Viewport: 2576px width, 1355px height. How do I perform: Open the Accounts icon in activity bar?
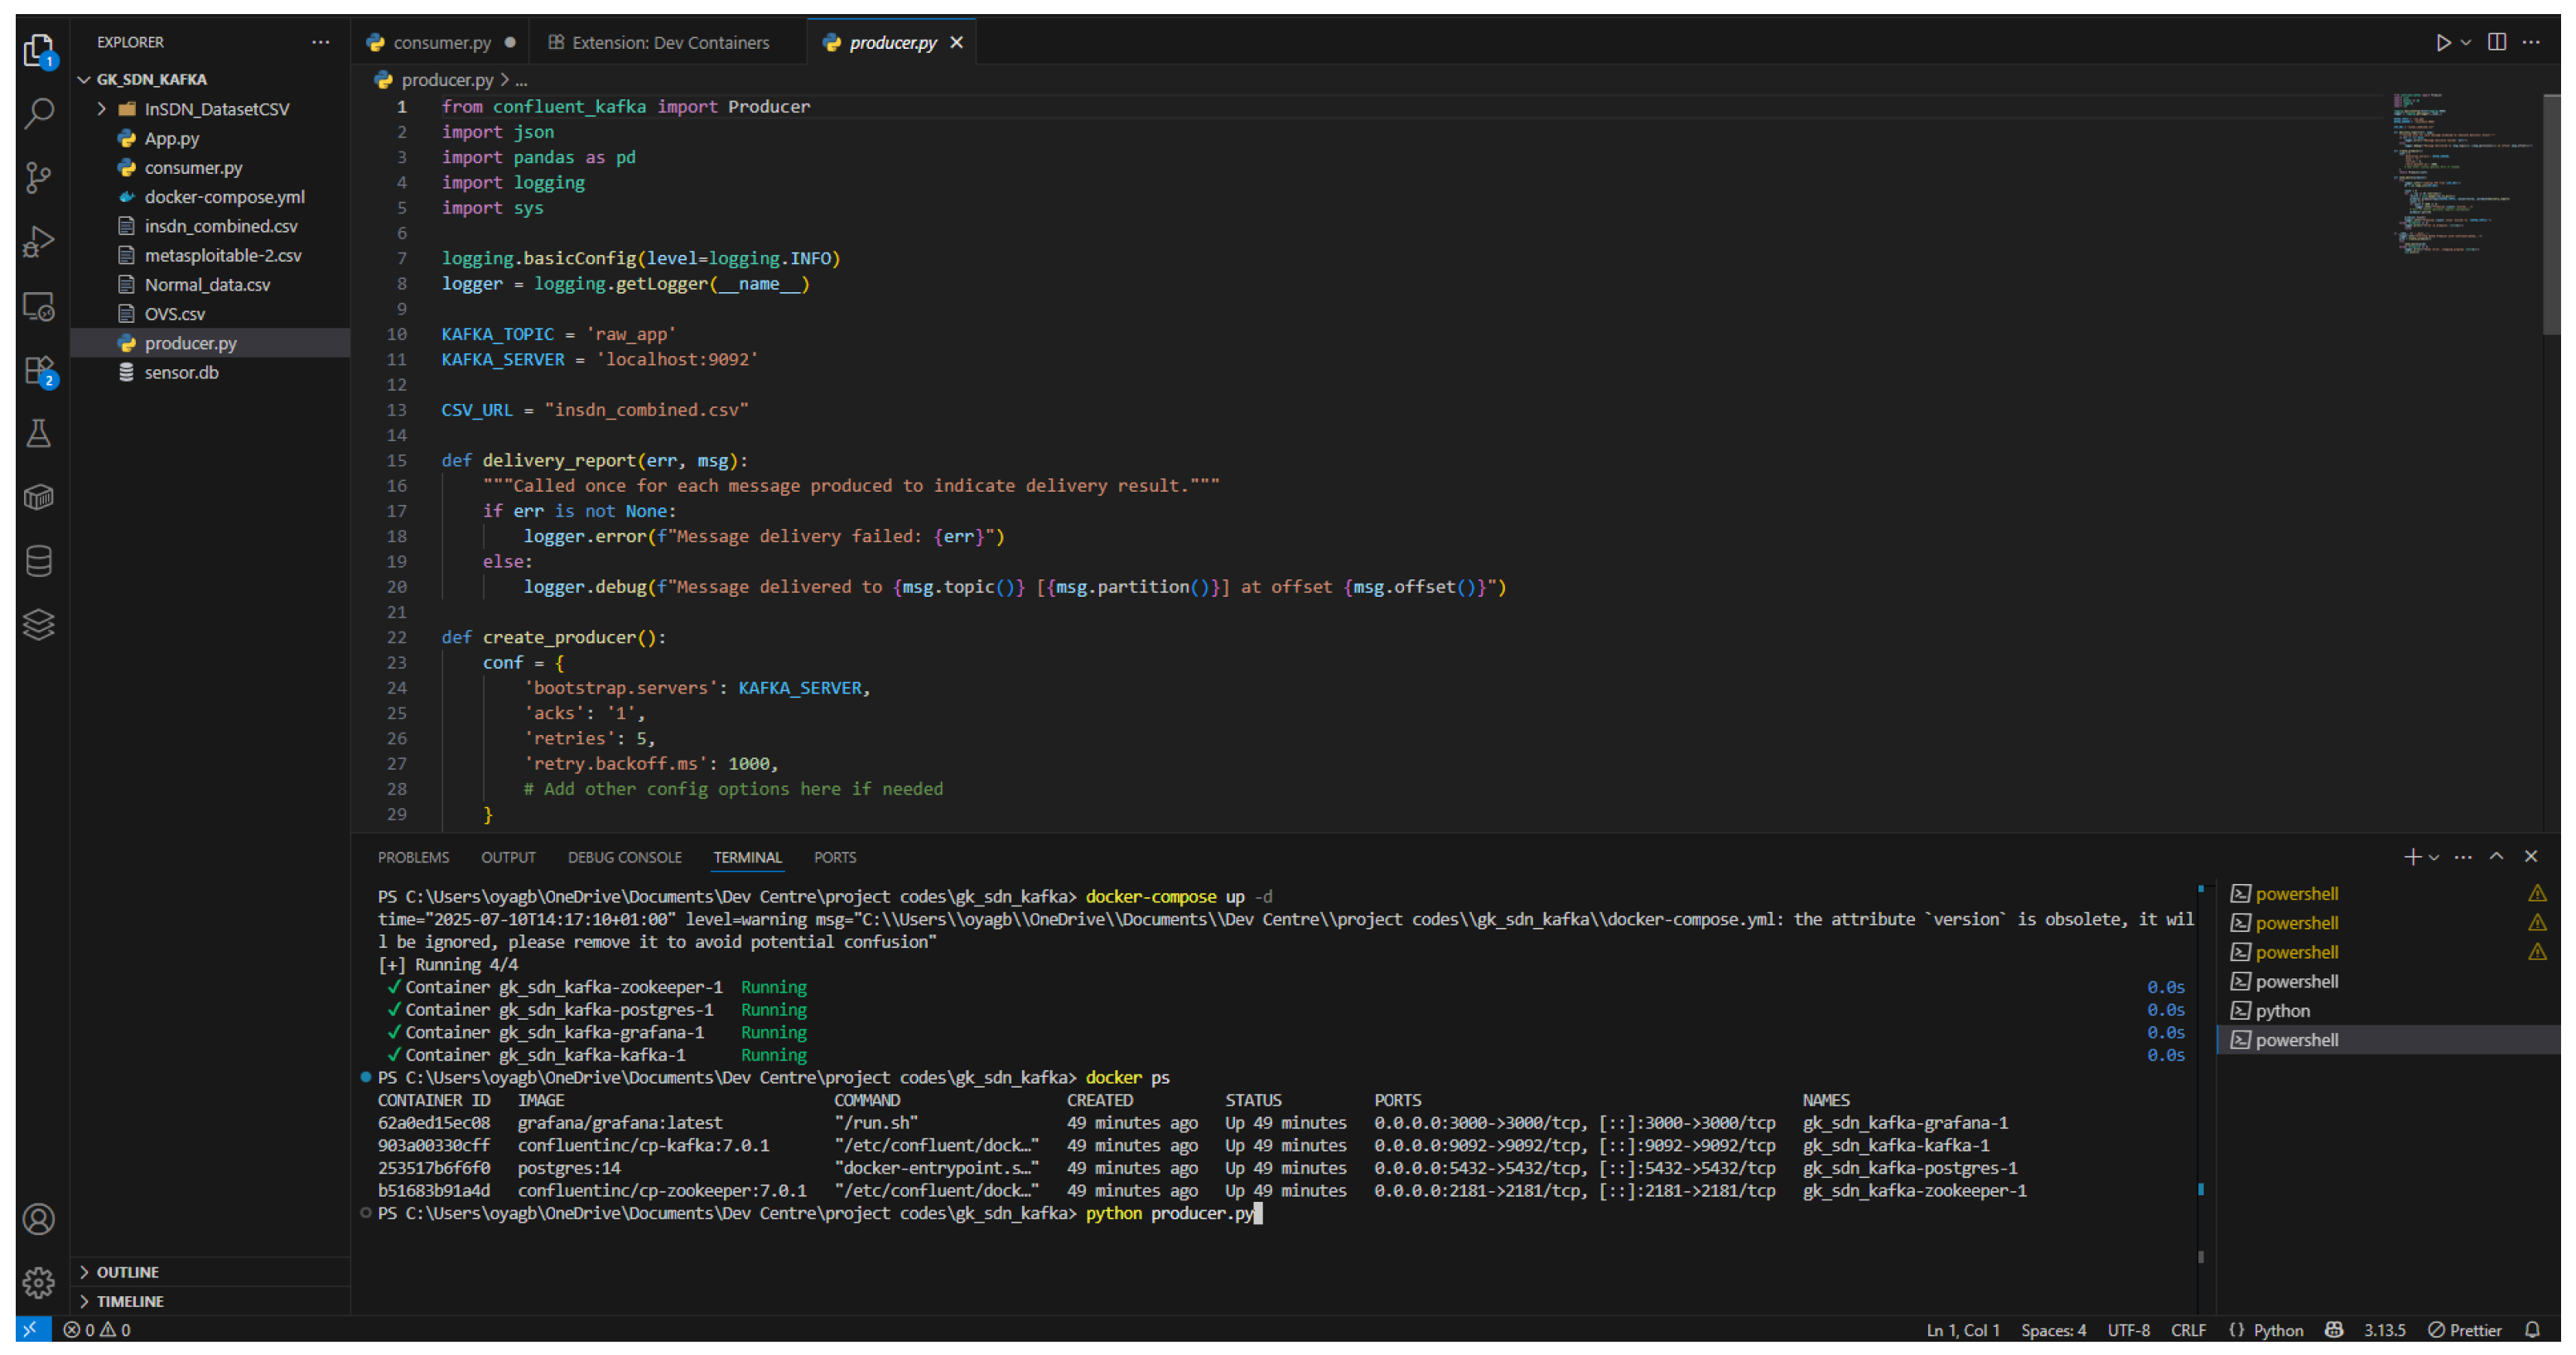click(x=38, y=1219)
